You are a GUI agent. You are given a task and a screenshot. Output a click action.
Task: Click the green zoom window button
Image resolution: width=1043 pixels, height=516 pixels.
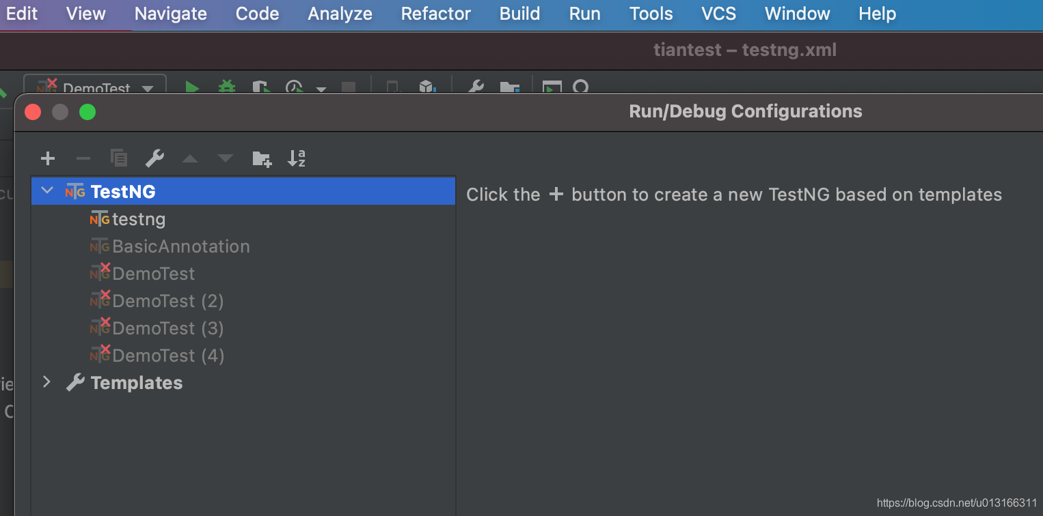pos(87,112)
